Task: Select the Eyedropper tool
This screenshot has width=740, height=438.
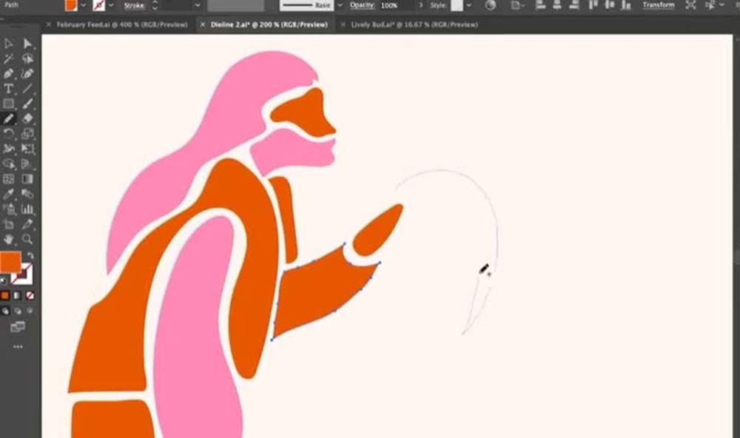Action: (x=8, y=195)
